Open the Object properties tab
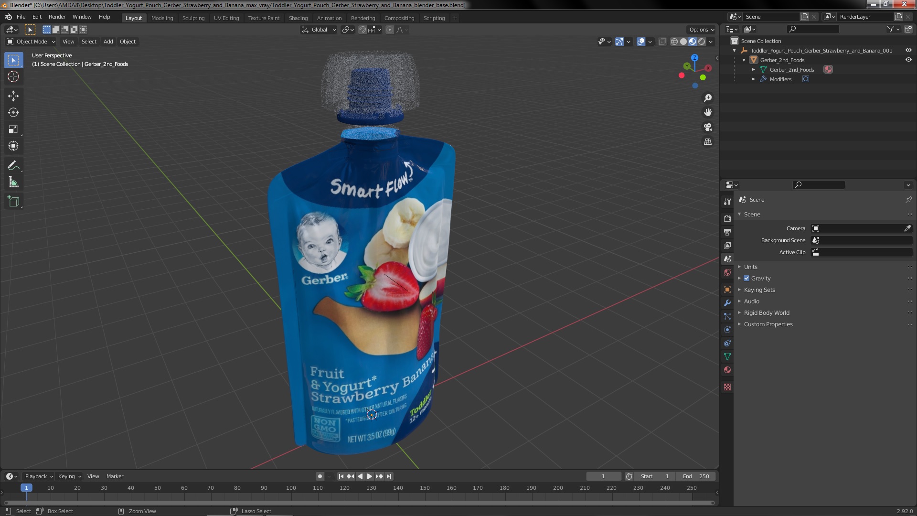Viewport: 917px width, 516px height. (727, 290)
